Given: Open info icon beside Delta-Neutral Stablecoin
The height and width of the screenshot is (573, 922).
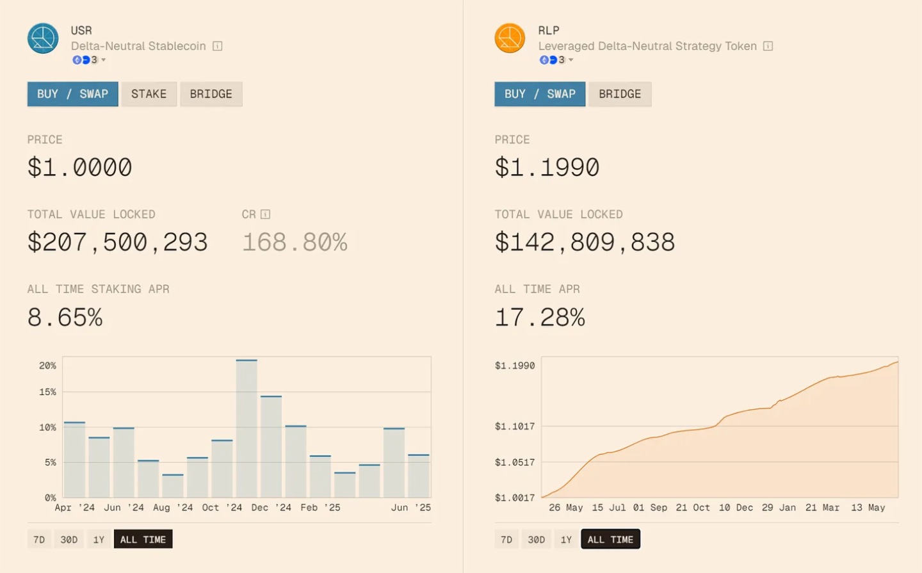Looking at the screenshot, I should coord(218,46).
